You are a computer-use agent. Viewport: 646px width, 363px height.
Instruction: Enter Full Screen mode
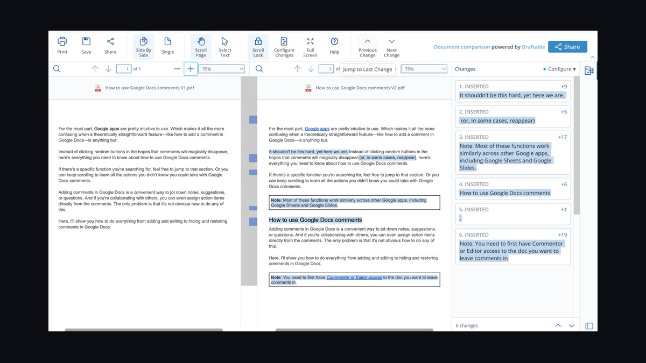pos(310,46)
